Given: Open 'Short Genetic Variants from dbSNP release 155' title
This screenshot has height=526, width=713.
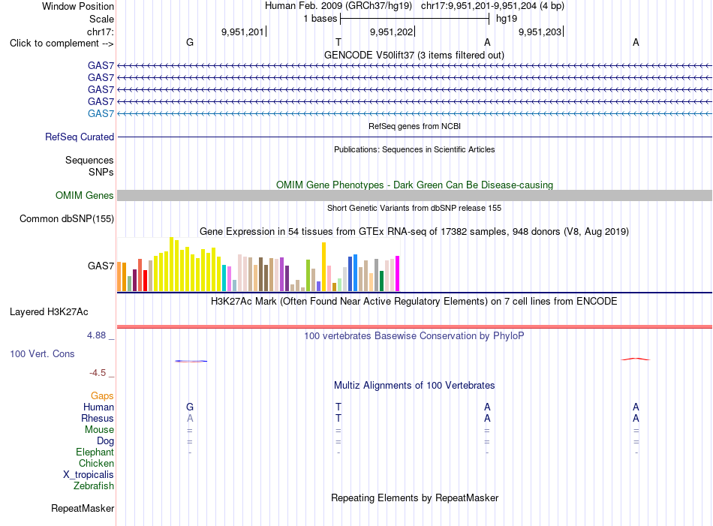Looking at the screenshot, I should pyautogui.click(x=414, y=208).
